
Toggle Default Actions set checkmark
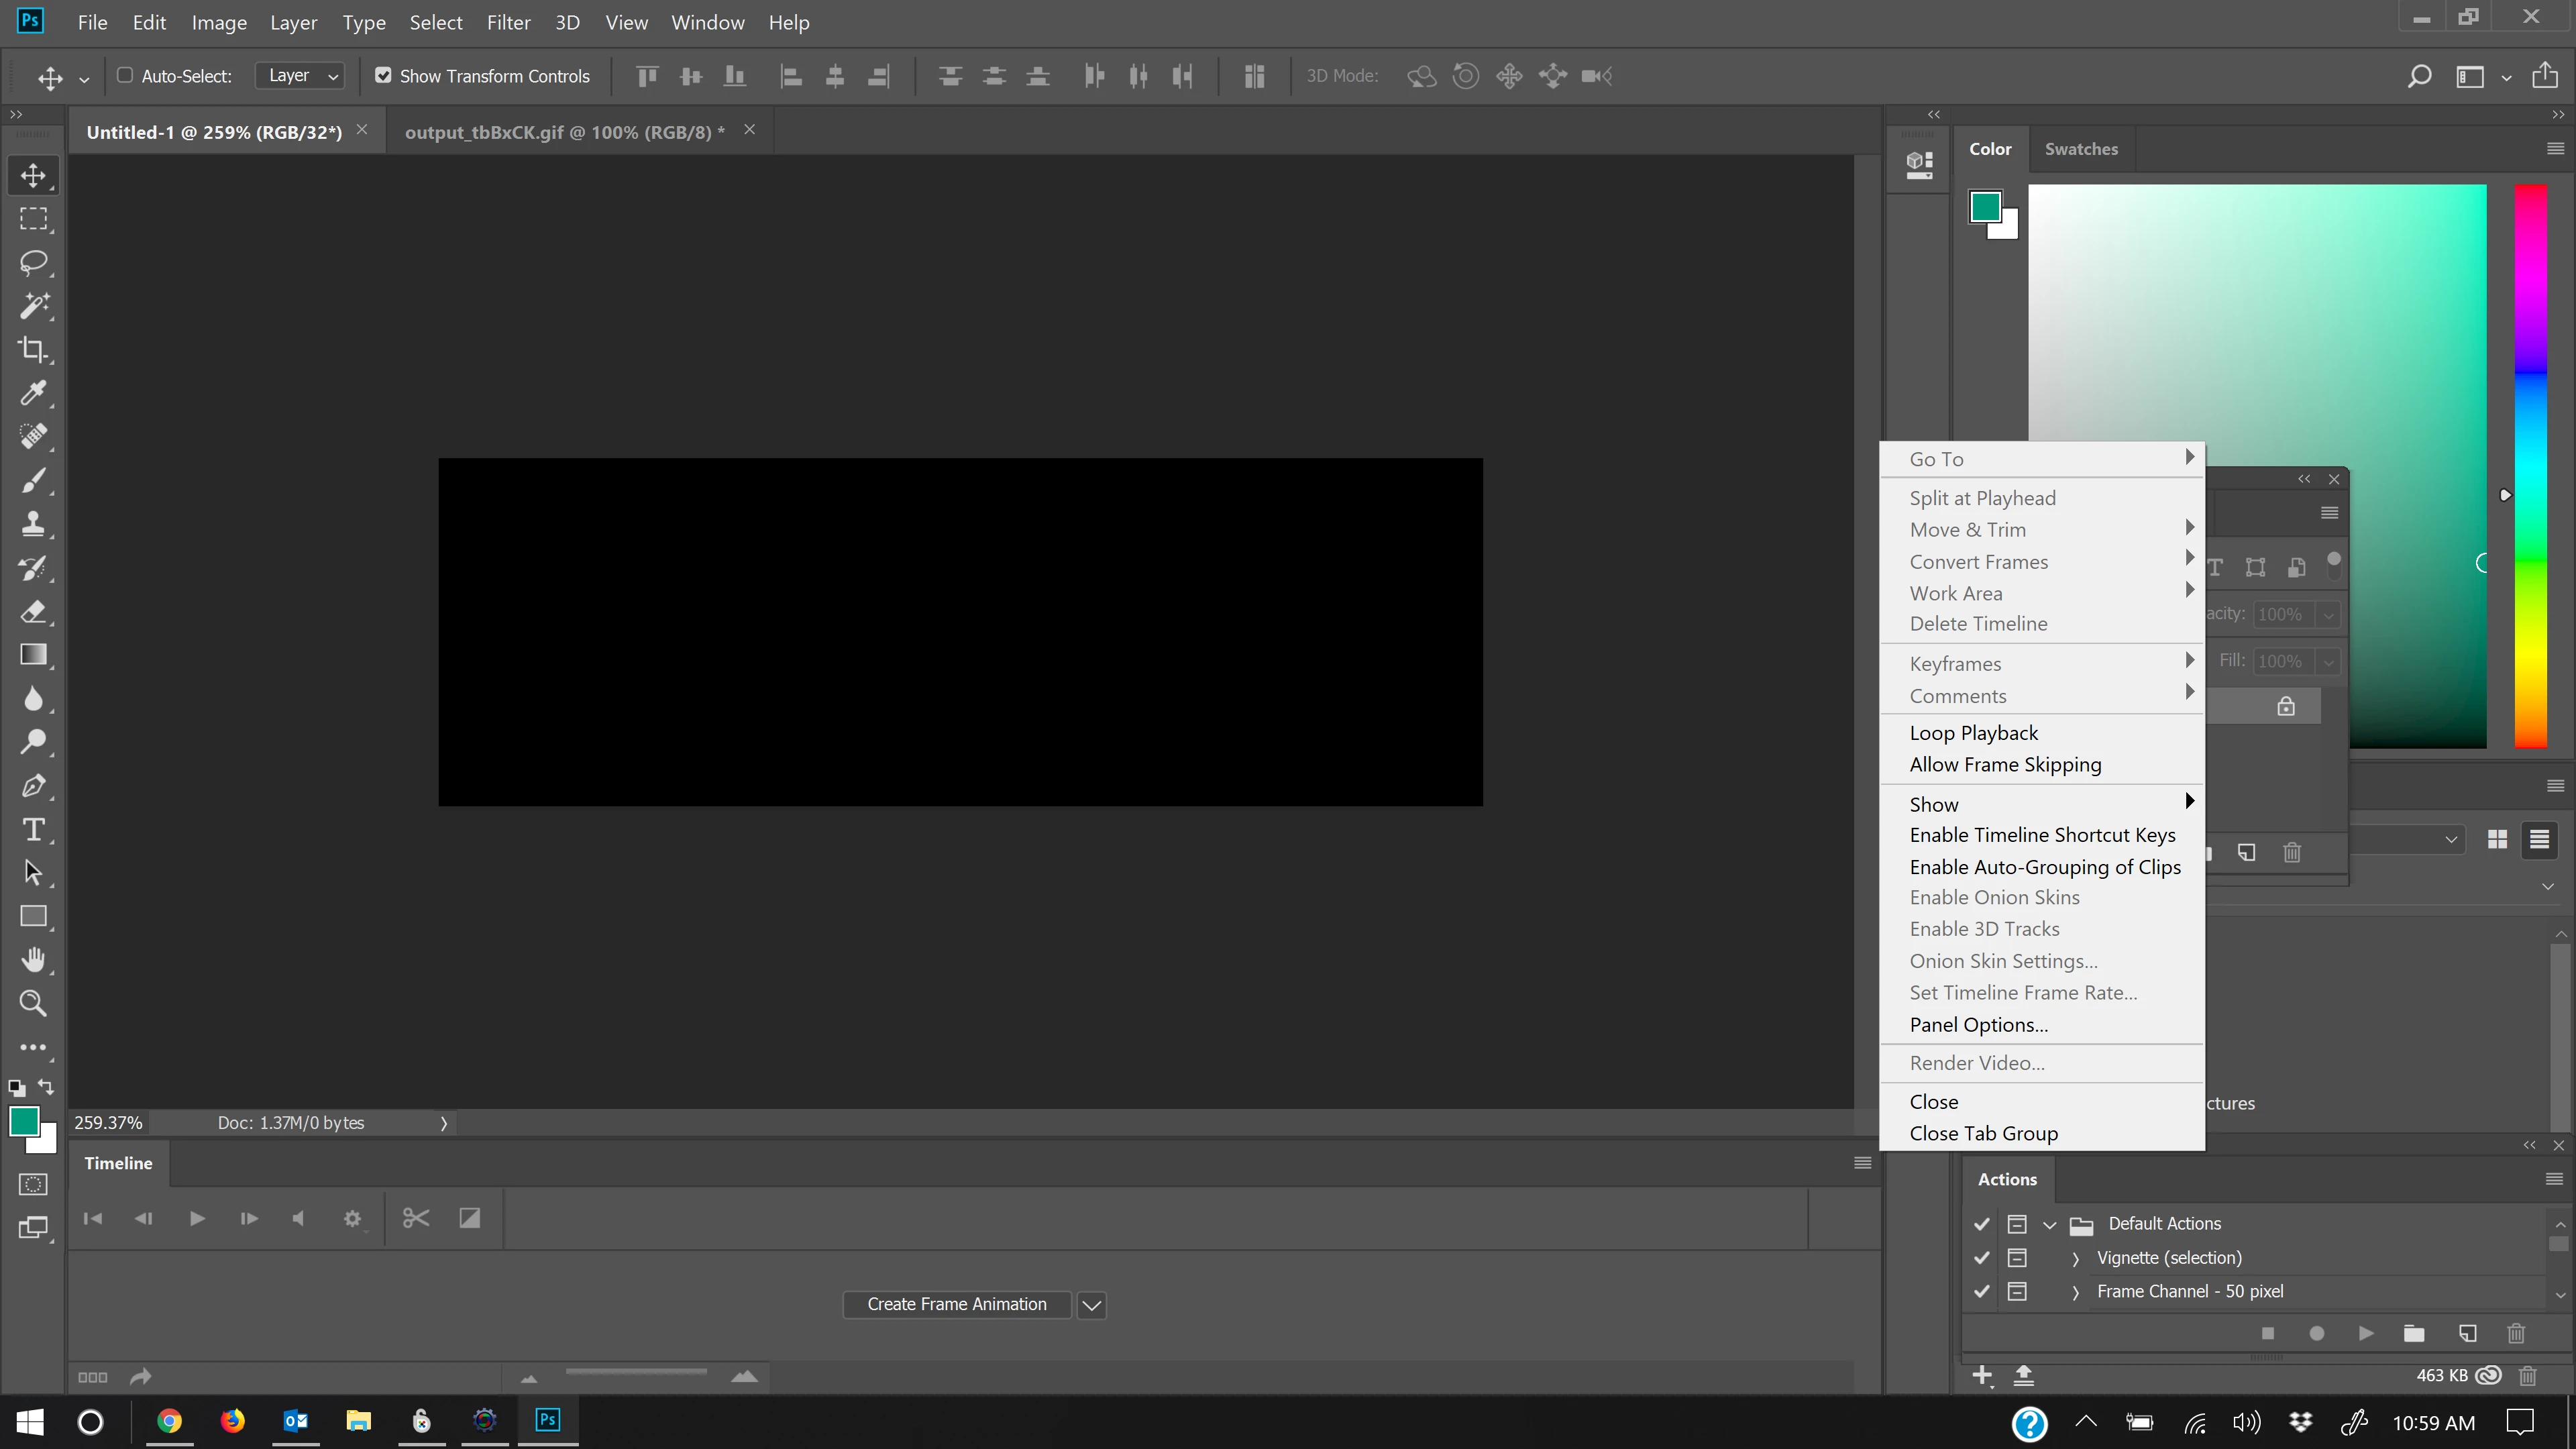[x=1981, y=1223]
